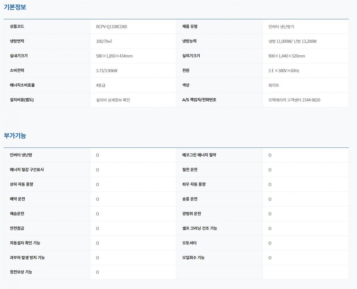357x289 pixels.
Task: Click the O mark for 오일회수 기능
Action: coord(270,258)
